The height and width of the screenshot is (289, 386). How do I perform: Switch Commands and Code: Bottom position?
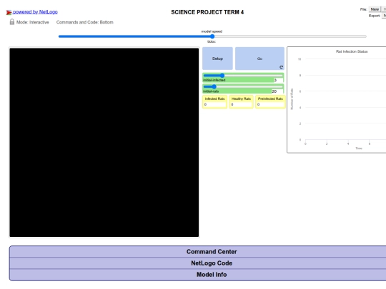(84, 22)
